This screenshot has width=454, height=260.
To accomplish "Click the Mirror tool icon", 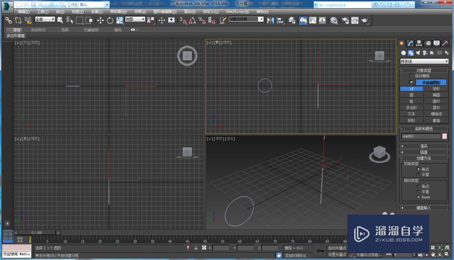I will click(271, 20).
